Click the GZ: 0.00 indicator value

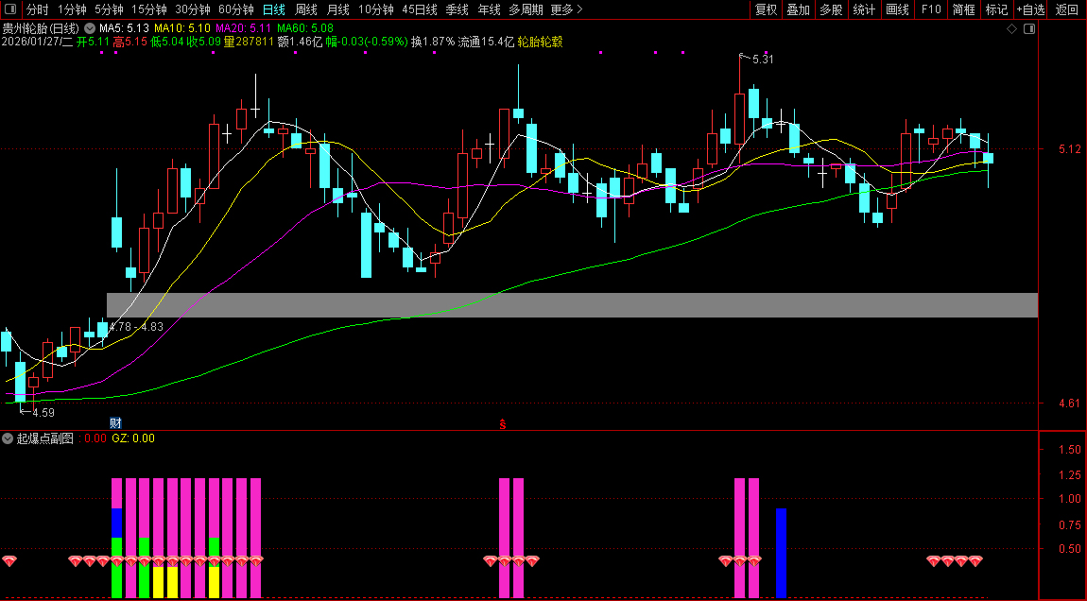pos(133,438)
